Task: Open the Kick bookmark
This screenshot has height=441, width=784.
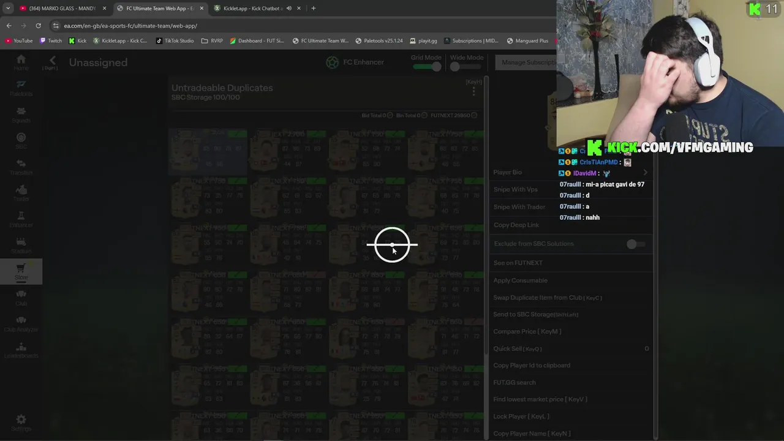Action: (77, 41)
